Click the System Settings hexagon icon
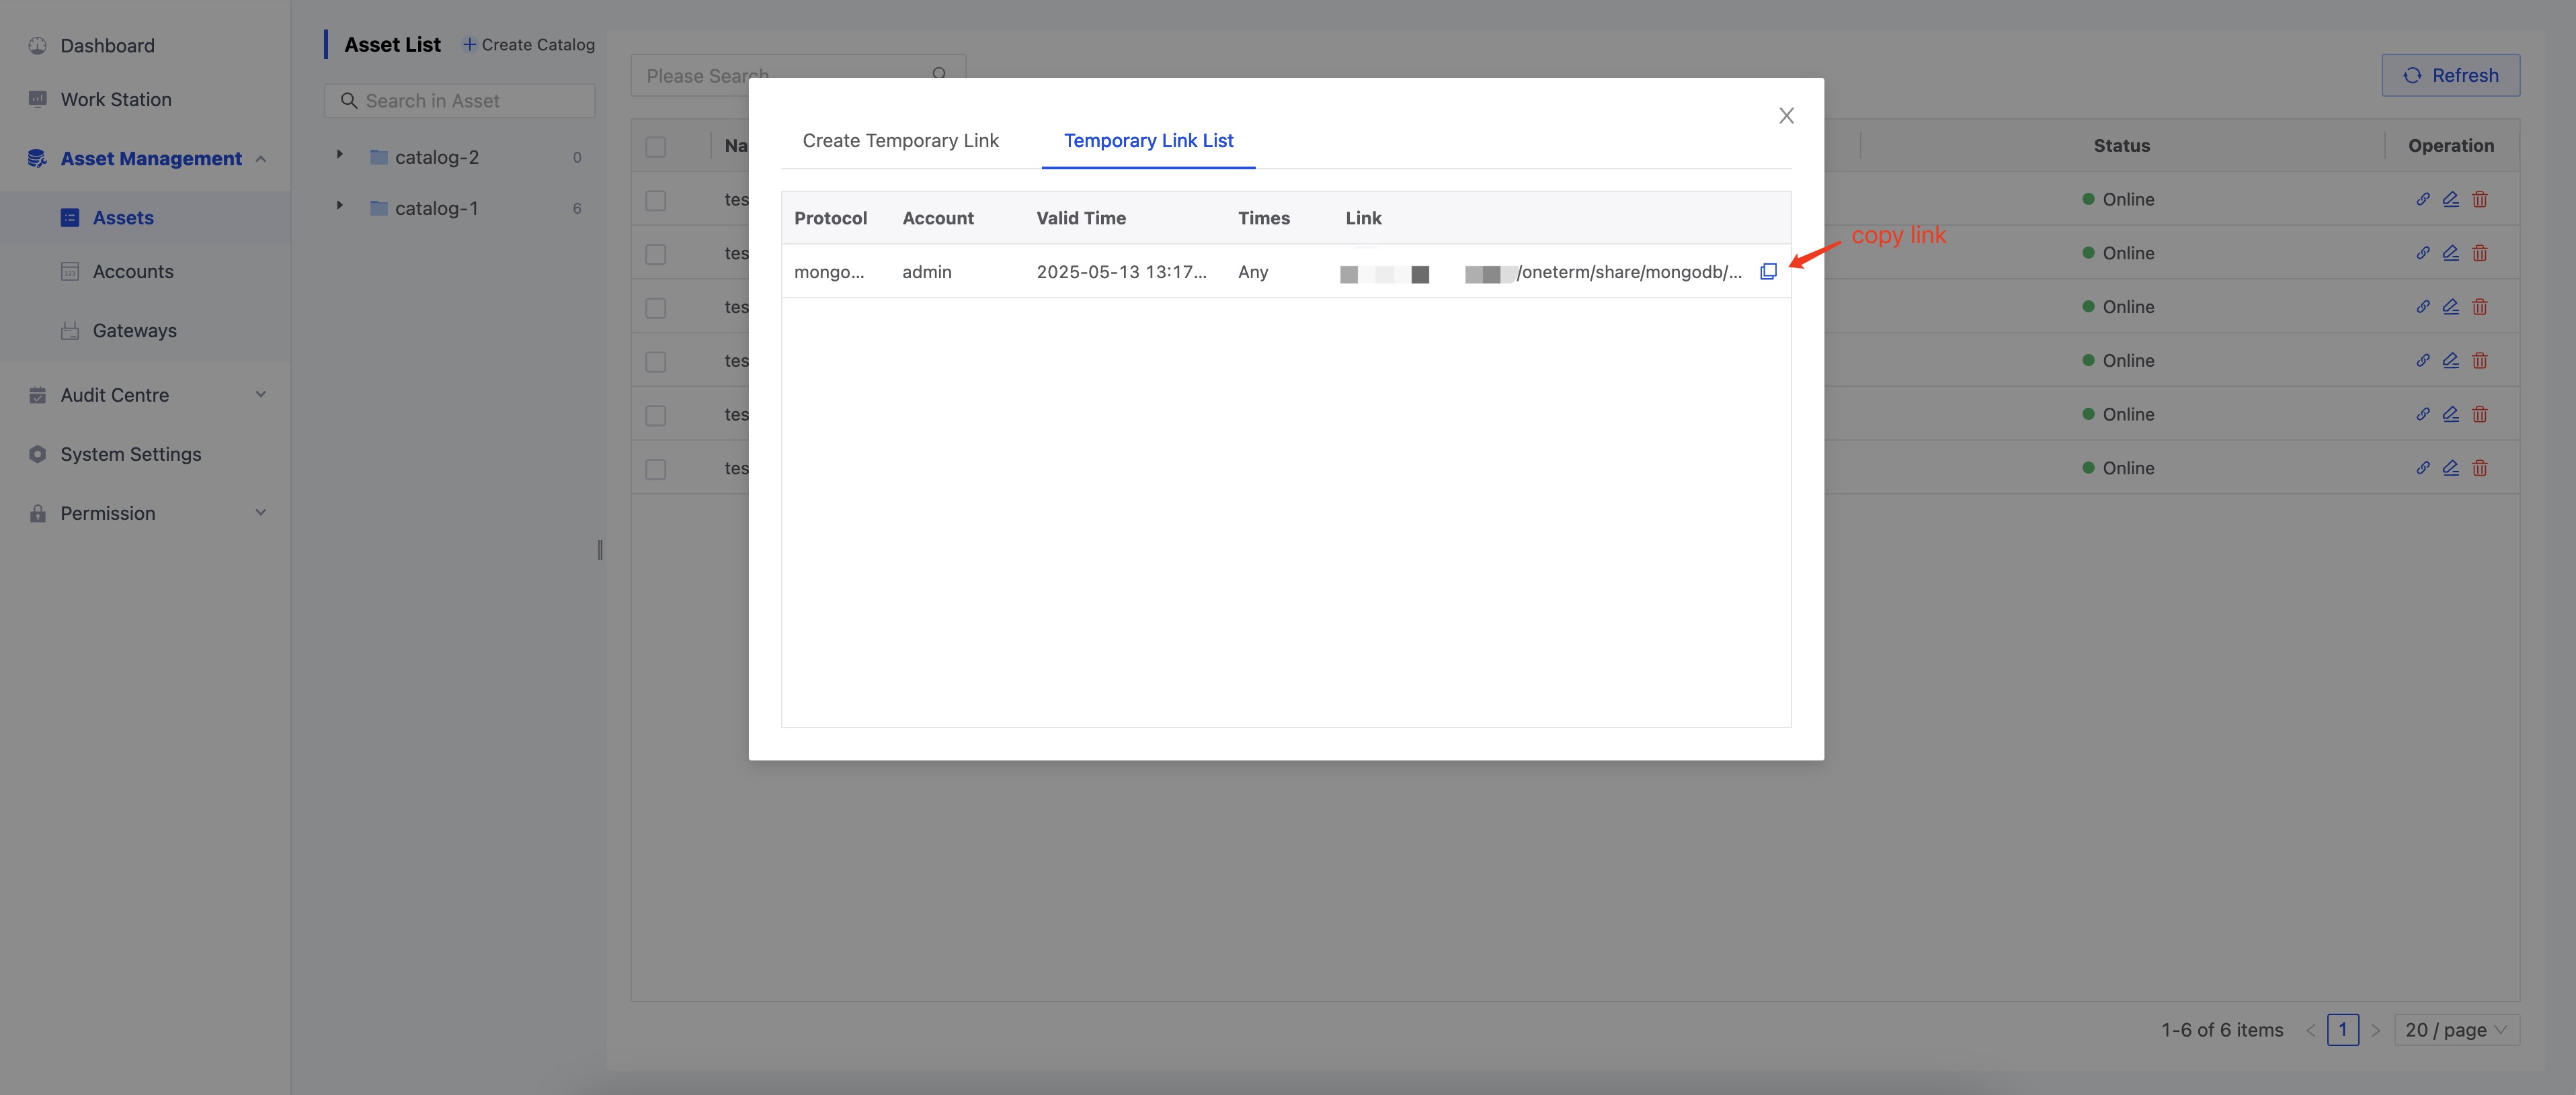Image resolution: width=2576 pixels, height=1095 pixels. (x=38, y=455)
